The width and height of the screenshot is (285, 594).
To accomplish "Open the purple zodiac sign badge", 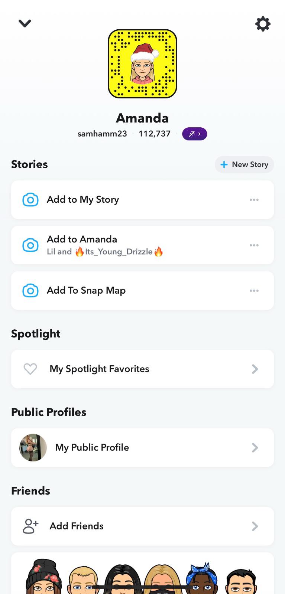I will pyautogui.click(x=194, y=134).
